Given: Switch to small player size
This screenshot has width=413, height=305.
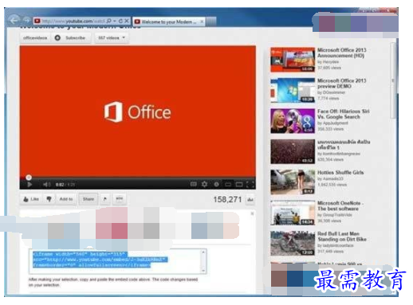Looking at the screenshot, I should click(228, 184).
